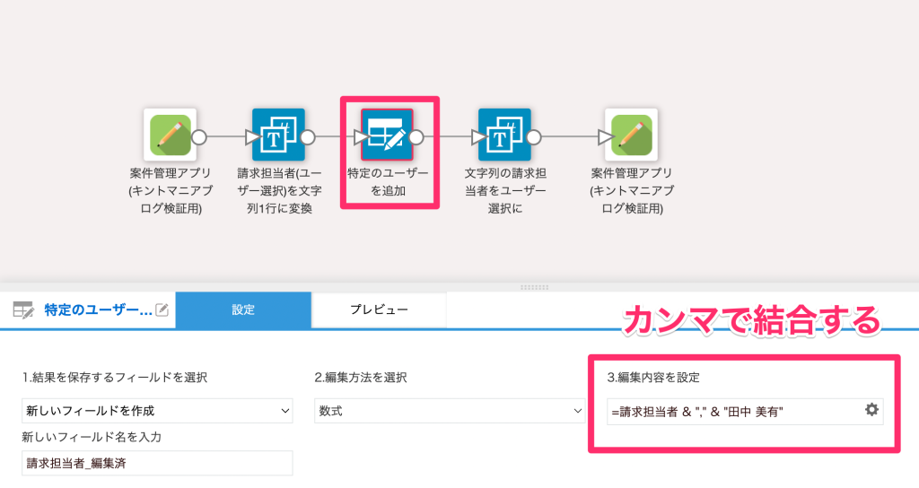Switch to the プレビュー tab

tap(379, 309)
